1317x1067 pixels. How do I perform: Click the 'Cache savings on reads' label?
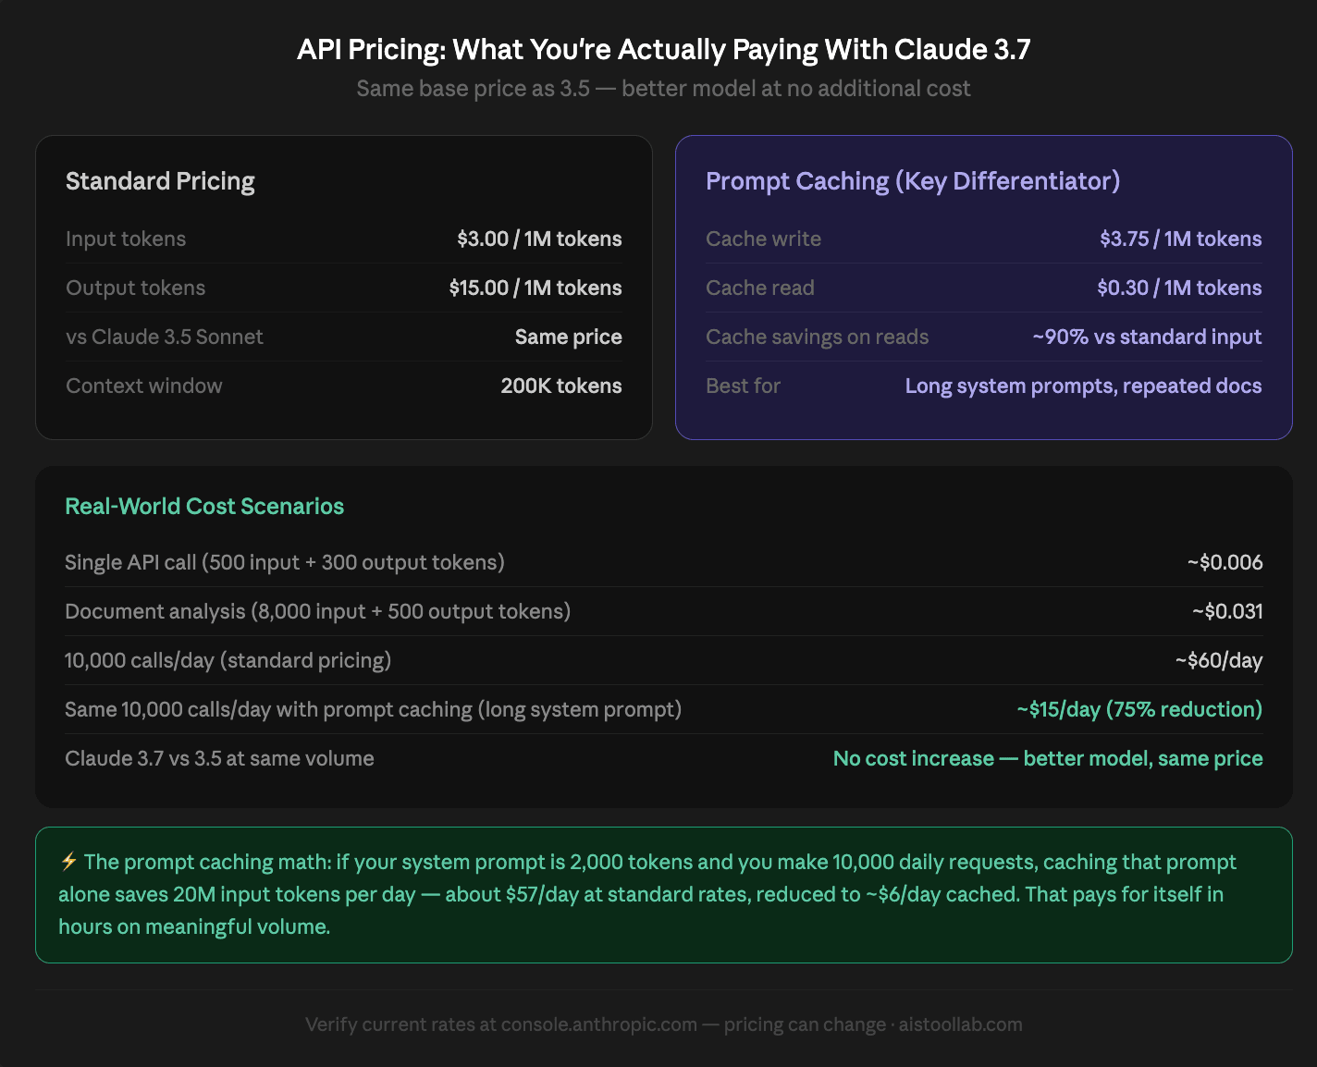click(x=817, y=337)
